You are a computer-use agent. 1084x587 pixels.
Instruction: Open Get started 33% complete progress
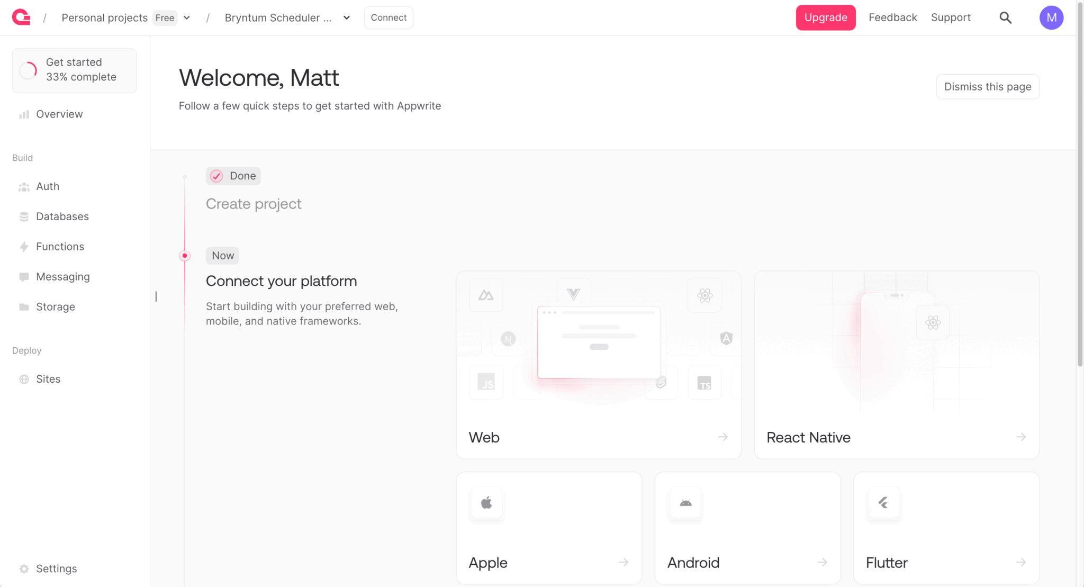point(75,70)
